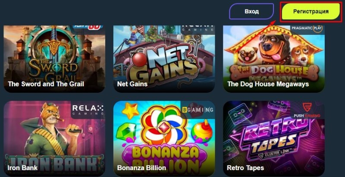This screenshot has height=177, width=345.
Task: Launch the Bonanza Billion slot
Action: (164, 139)
